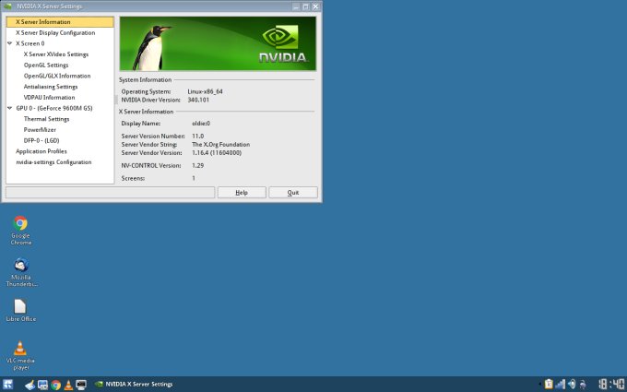The image size is (627, 392).
Task: Open the start menu launcher icon
Action: 7,385
